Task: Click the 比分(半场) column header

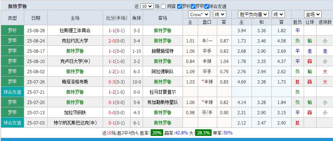Action: 117,18
